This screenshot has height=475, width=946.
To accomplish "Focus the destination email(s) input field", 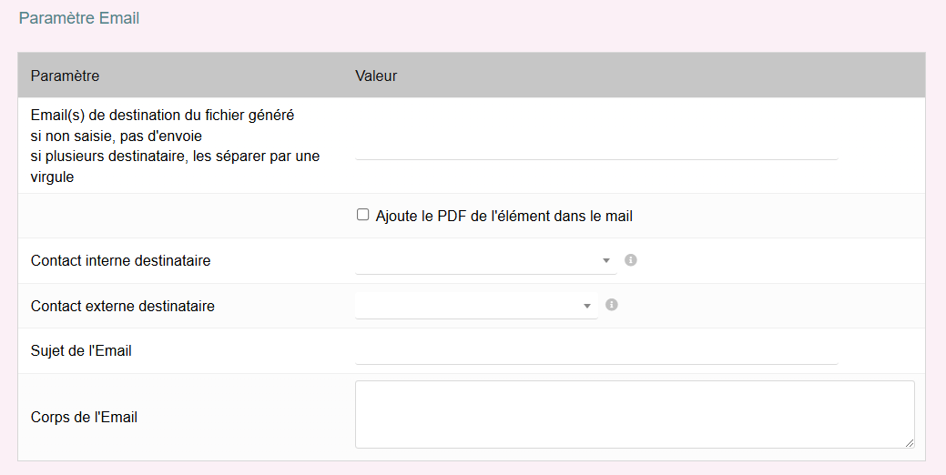I will pyautogui.click(x=595, y=147).
